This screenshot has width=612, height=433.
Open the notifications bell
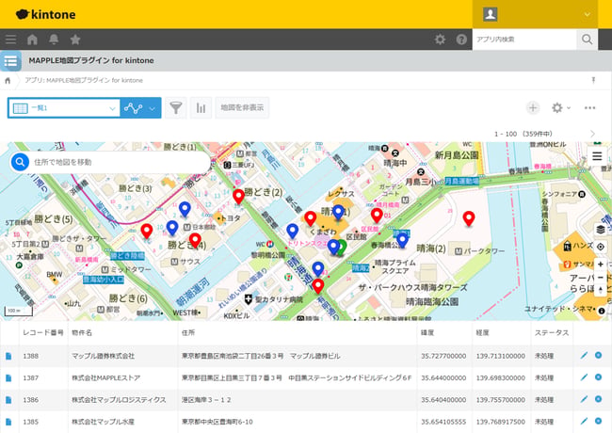(x=54, y=40)
